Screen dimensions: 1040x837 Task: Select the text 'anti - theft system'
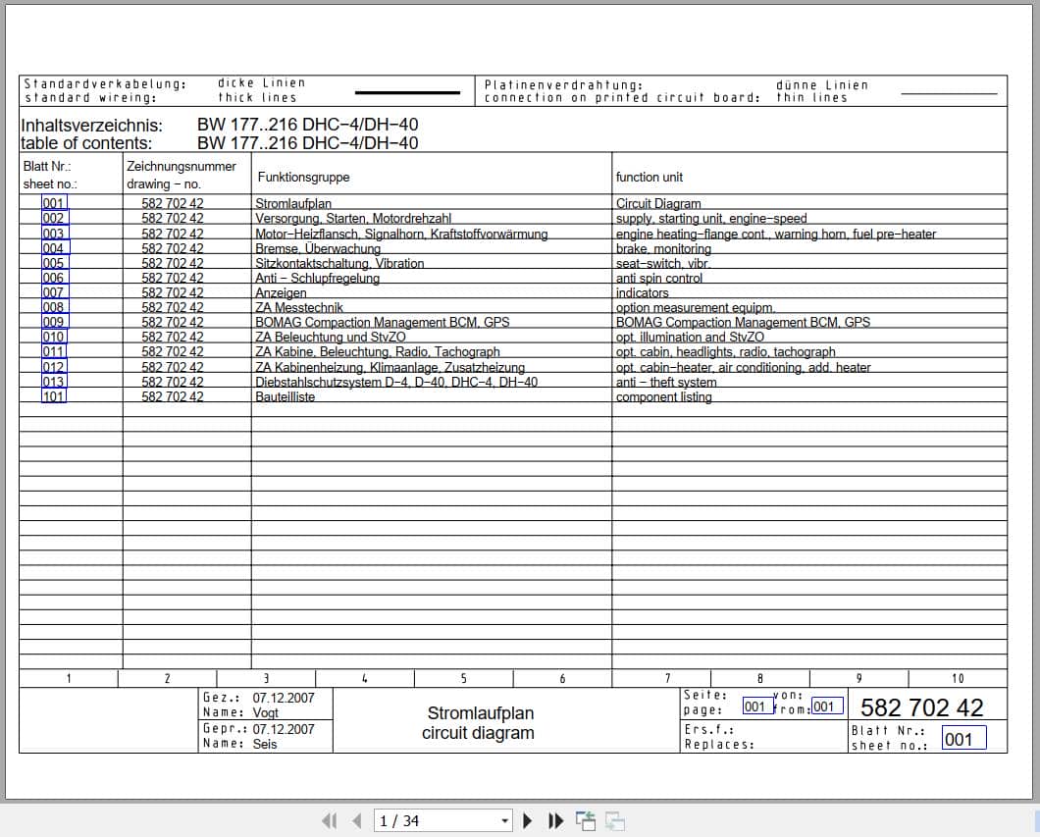tap(666, 382)
